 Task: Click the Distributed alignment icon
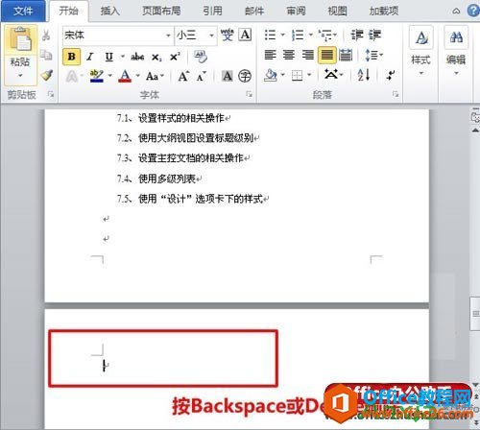coord(346,55)
